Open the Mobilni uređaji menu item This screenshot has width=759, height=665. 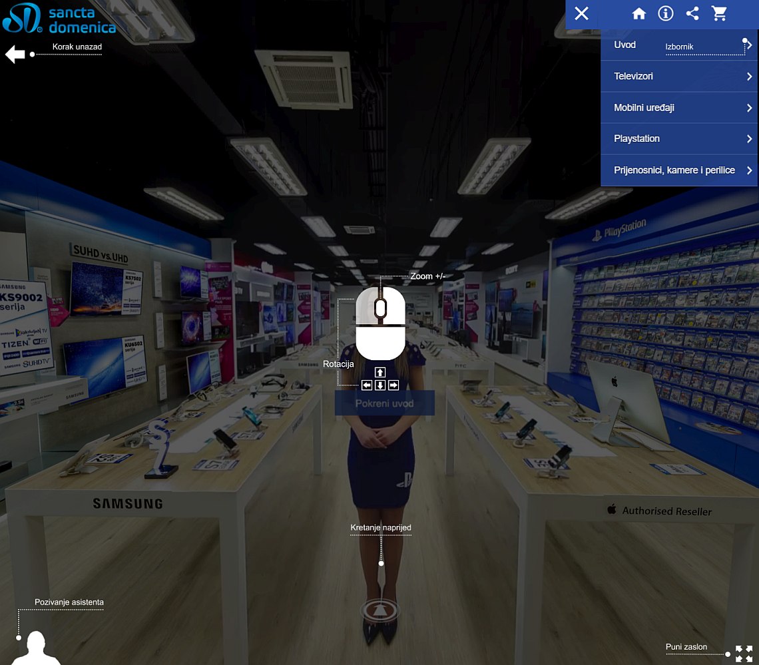point(679,107)
